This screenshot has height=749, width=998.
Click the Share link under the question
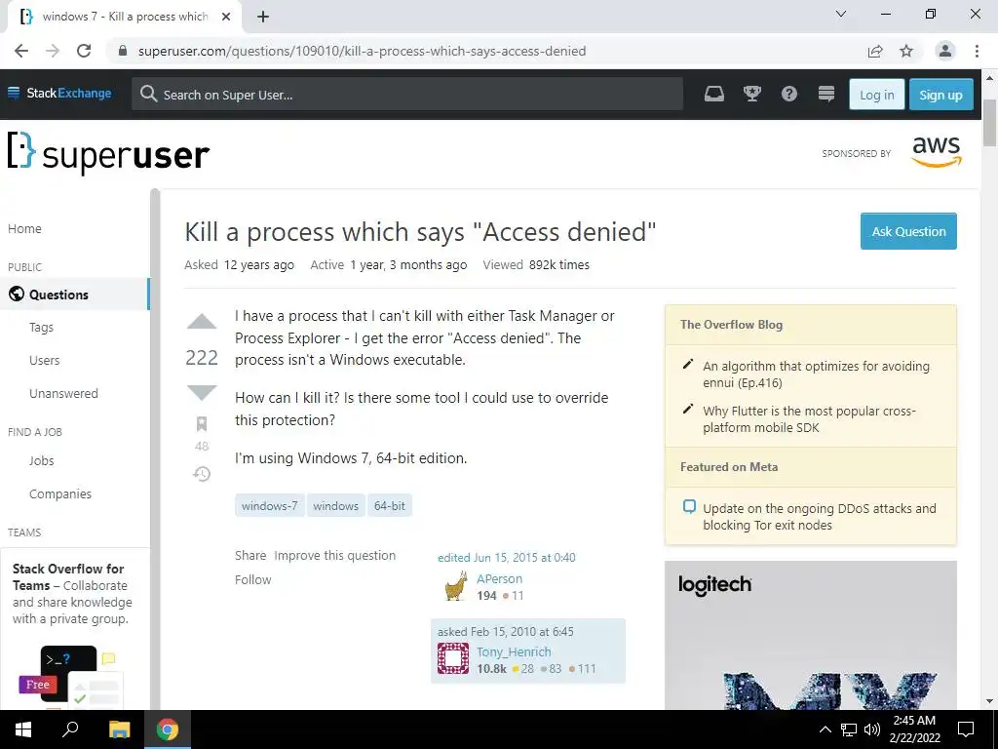click(x=250, y=555)
